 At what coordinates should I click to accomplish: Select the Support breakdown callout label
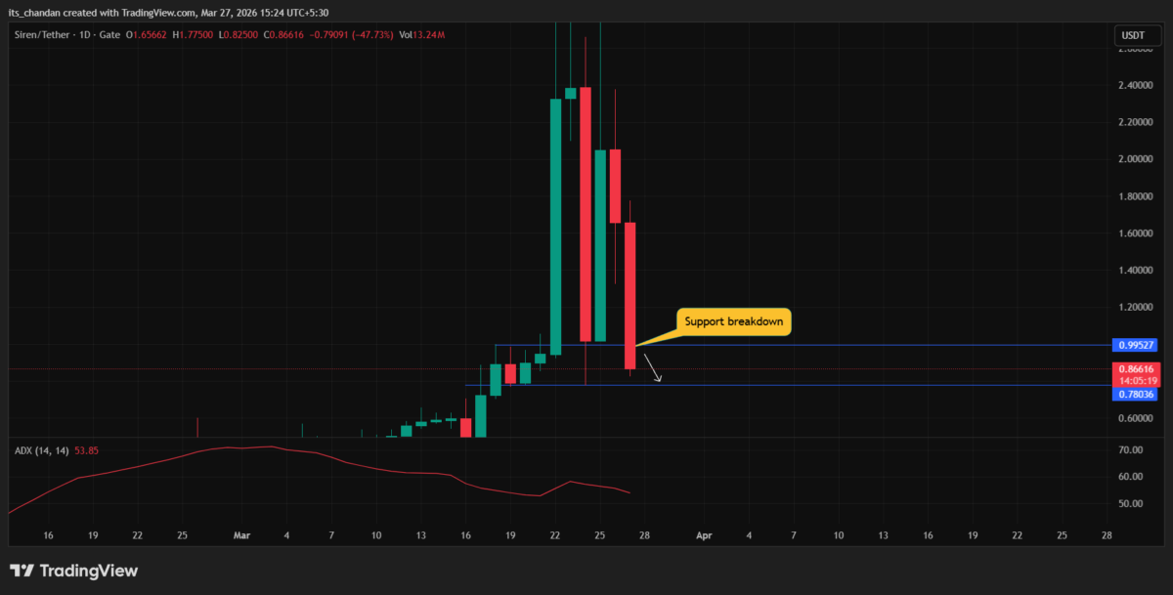coord(733,321)
